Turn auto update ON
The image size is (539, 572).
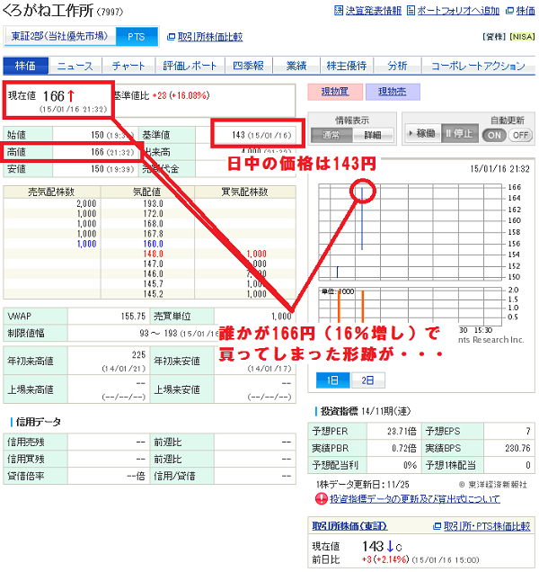pos(494,135)
